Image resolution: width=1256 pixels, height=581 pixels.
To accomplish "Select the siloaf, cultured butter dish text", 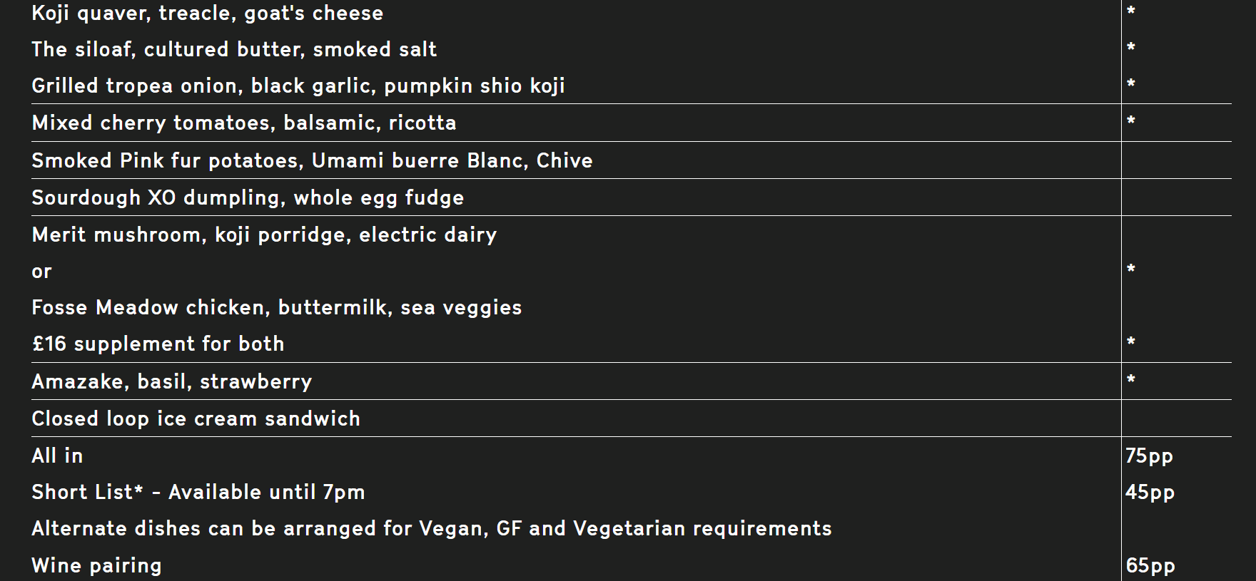I will pyautogui.click(x=234, y=50).
